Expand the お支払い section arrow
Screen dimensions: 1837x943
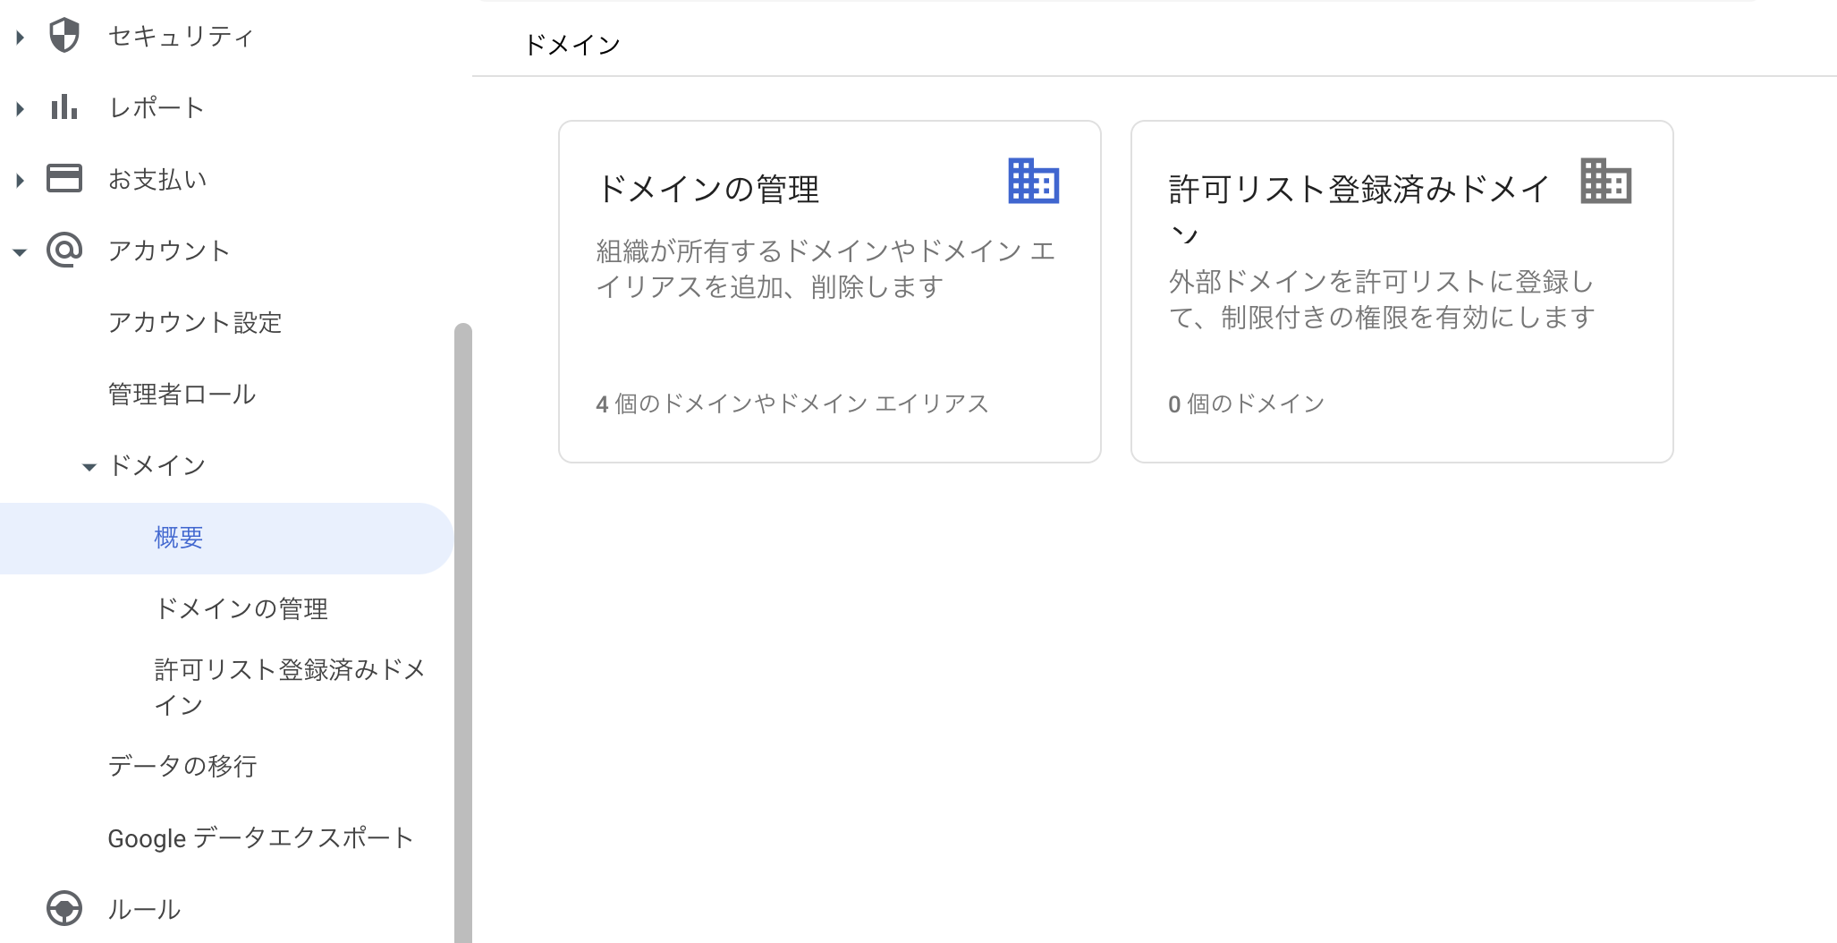click(x=18, y=179)
